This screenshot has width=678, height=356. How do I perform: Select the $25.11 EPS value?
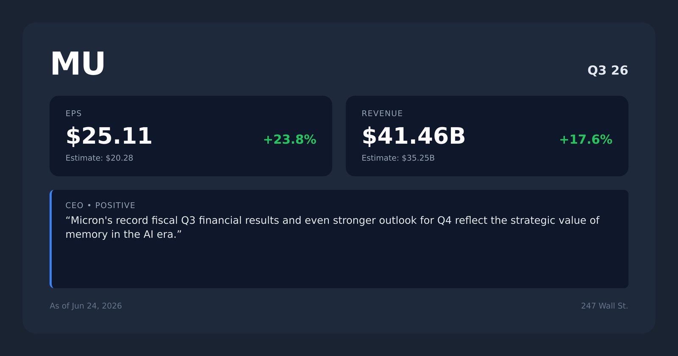click(109, 136)
